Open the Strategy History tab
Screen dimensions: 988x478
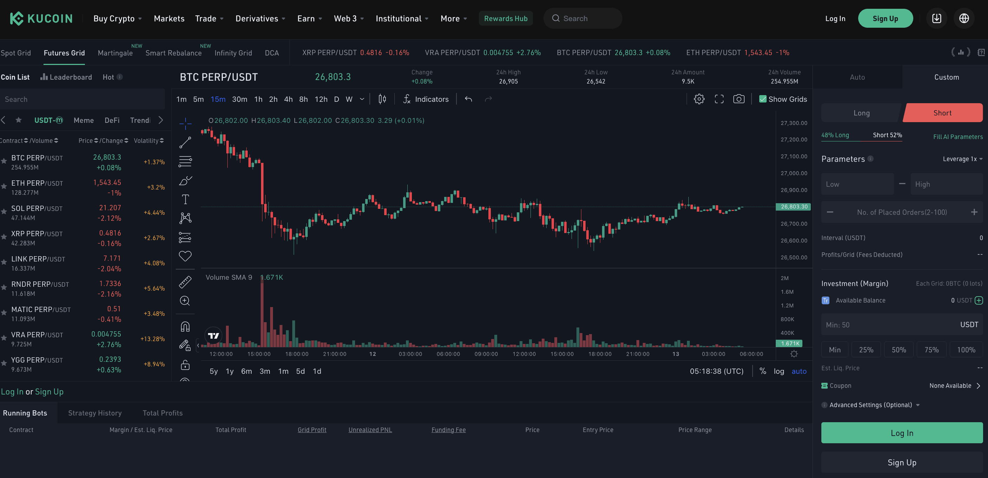[95, 413]
